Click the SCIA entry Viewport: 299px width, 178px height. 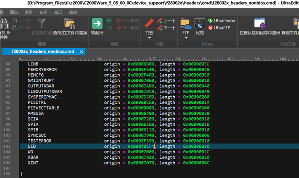(x=33, y=119)
